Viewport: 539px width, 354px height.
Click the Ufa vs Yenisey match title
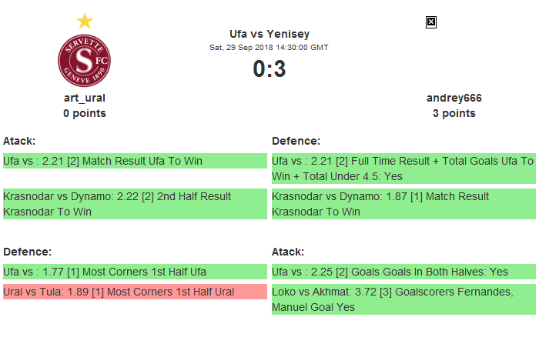(x=269, y=33)
